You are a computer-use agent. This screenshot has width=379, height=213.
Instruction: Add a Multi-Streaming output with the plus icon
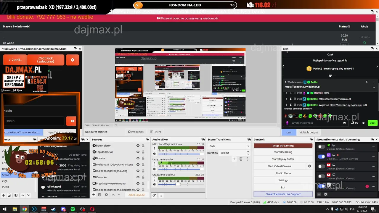(x=319, y=194)
